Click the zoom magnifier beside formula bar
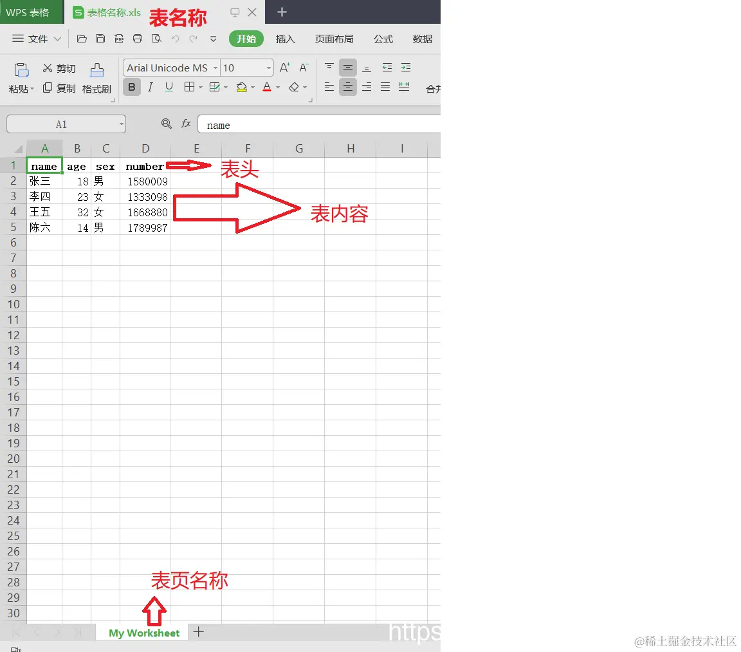 [167, 124]
